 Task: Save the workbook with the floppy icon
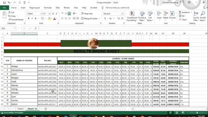pos(4,3)
